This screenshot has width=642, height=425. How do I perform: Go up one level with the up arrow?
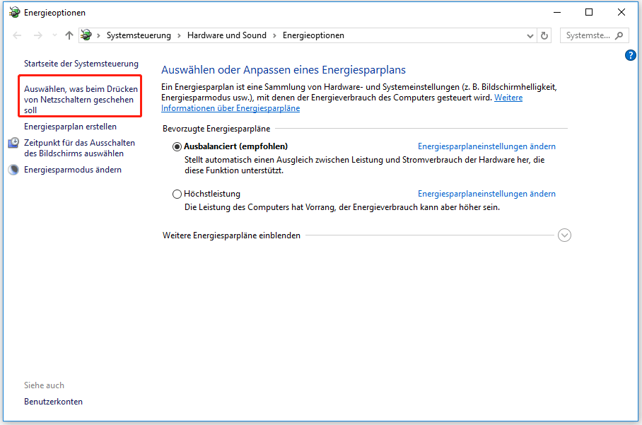click(69, 35)
